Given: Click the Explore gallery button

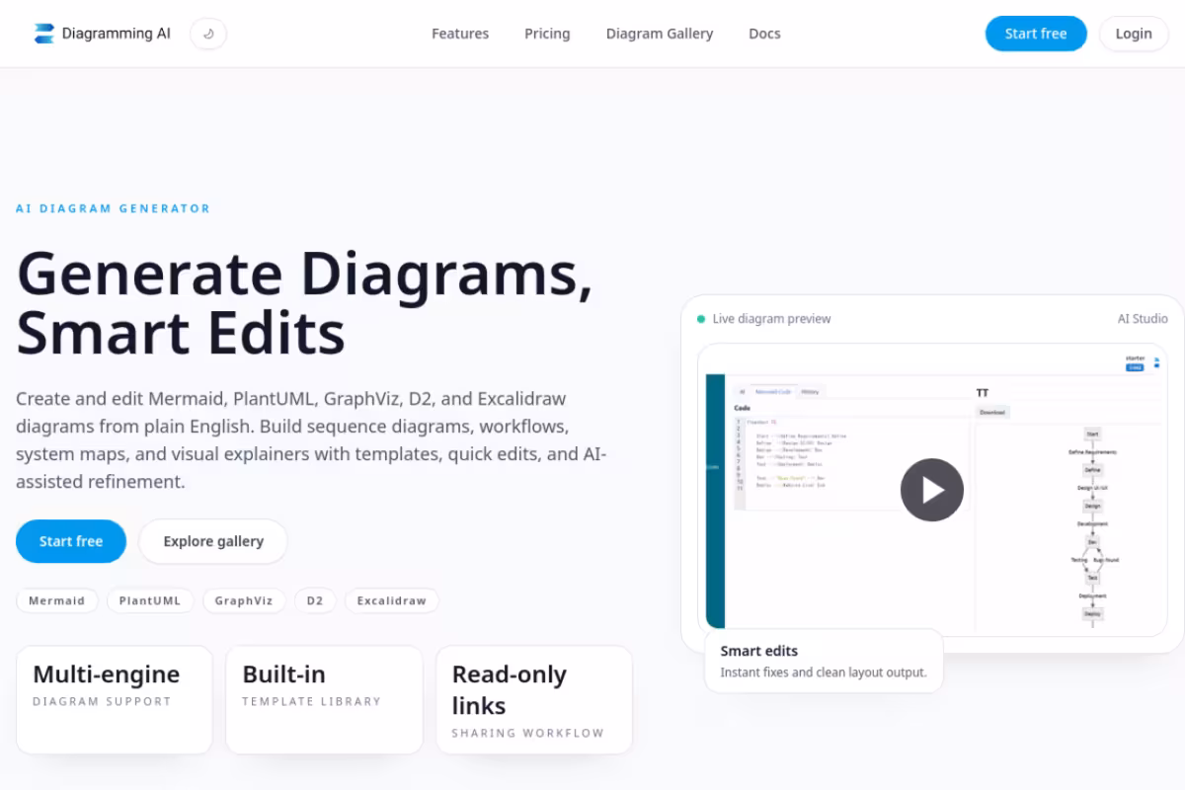Looking at the screenshot, I should tap(213, 541).
